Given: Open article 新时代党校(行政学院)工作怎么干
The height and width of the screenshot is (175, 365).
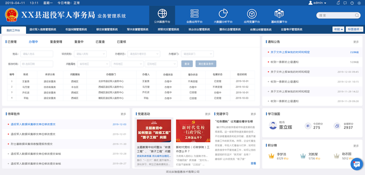Looking at the screenshot, I should point(193,149).
